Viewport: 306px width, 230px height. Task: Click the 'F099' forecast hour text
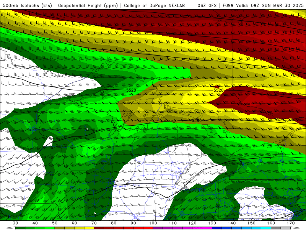tap(228, 5)
